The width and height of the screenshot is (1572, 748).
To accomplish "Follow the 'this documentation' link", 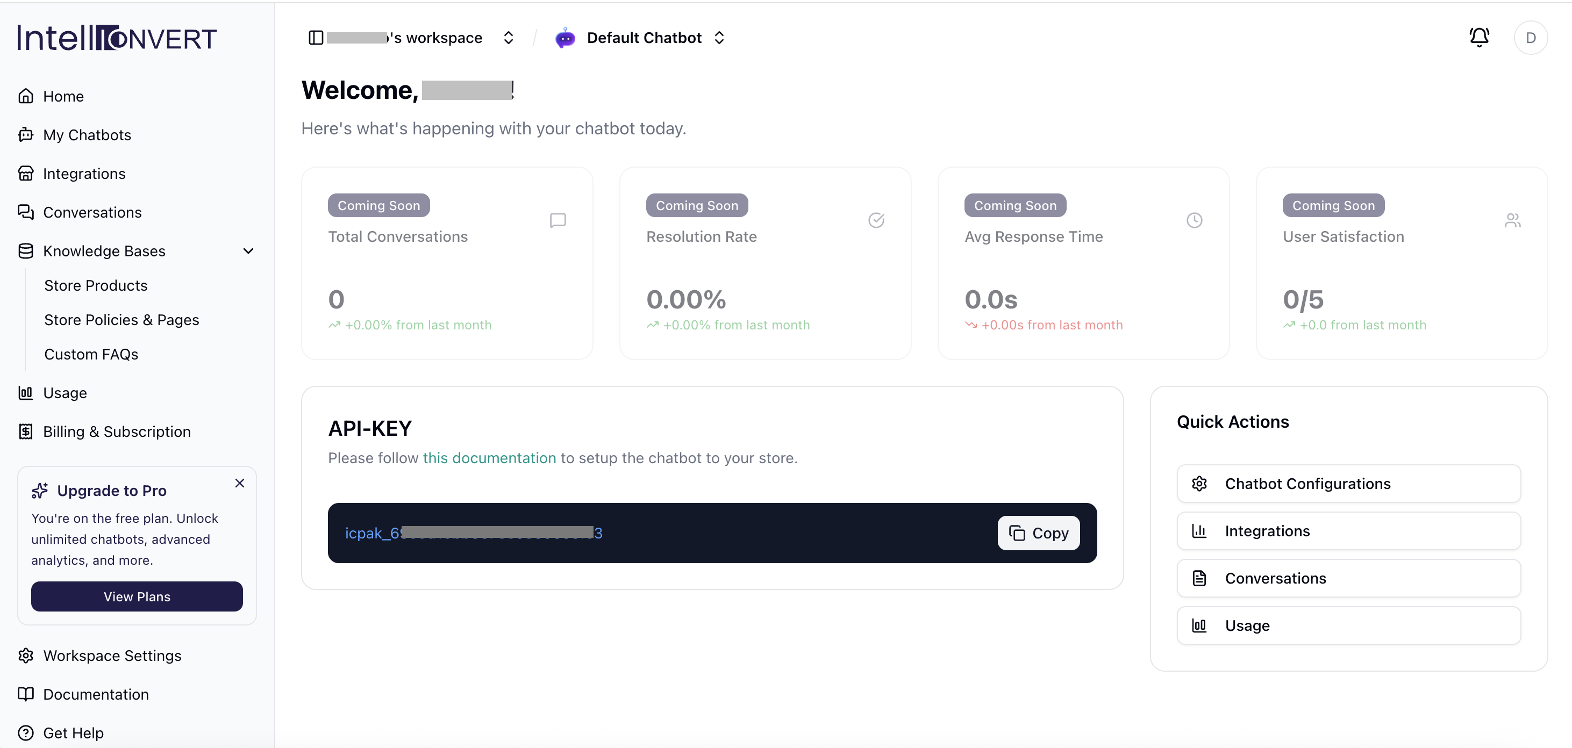I will point(489,458).
